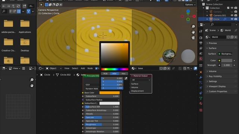Toggle the Use Nodes checkbox
This screenshot has height=134, width=239.
tap(96, 68)
